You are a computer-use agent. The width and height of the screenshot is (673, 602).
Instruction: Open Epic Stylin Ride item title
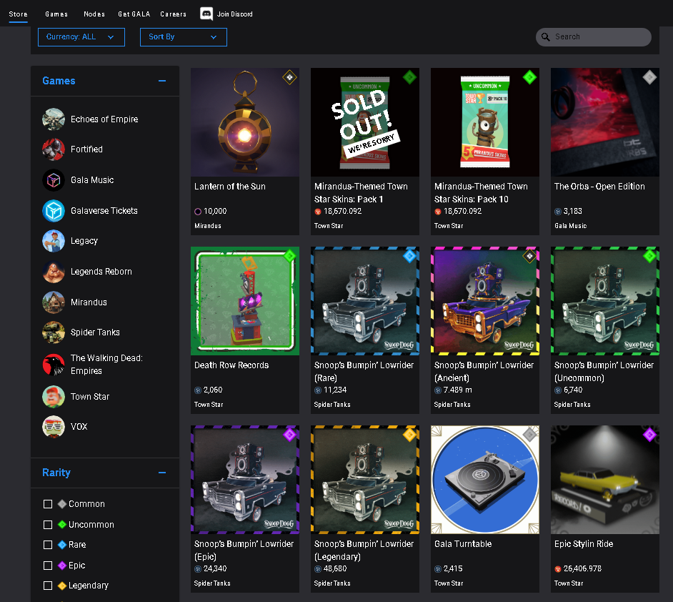coord(584,544)
